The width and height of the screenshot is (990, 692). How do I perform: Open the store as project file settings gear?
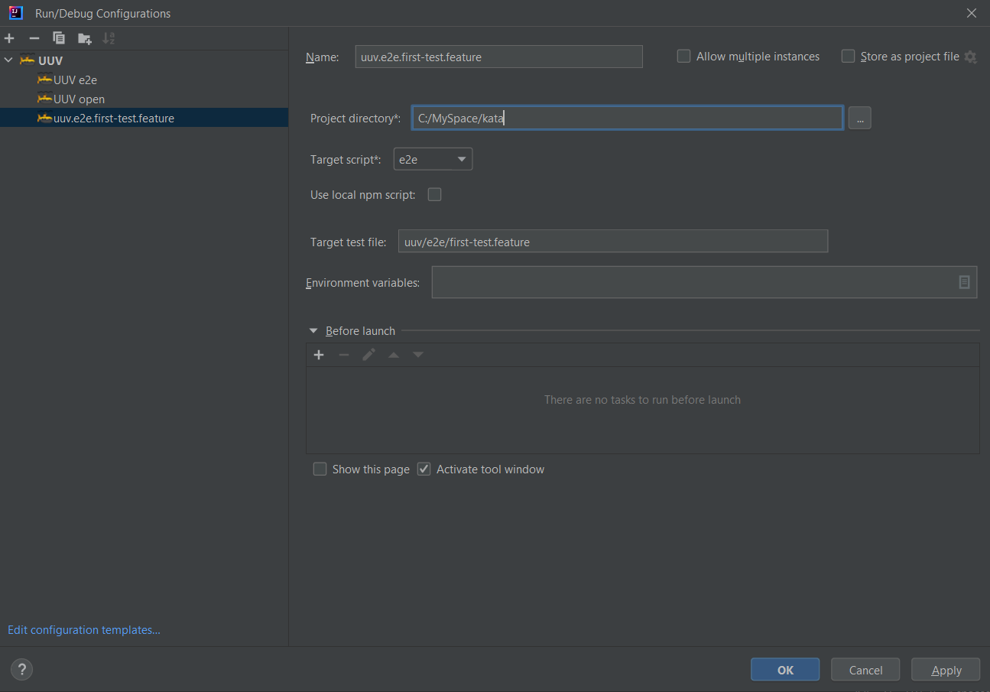click(970, 57)
